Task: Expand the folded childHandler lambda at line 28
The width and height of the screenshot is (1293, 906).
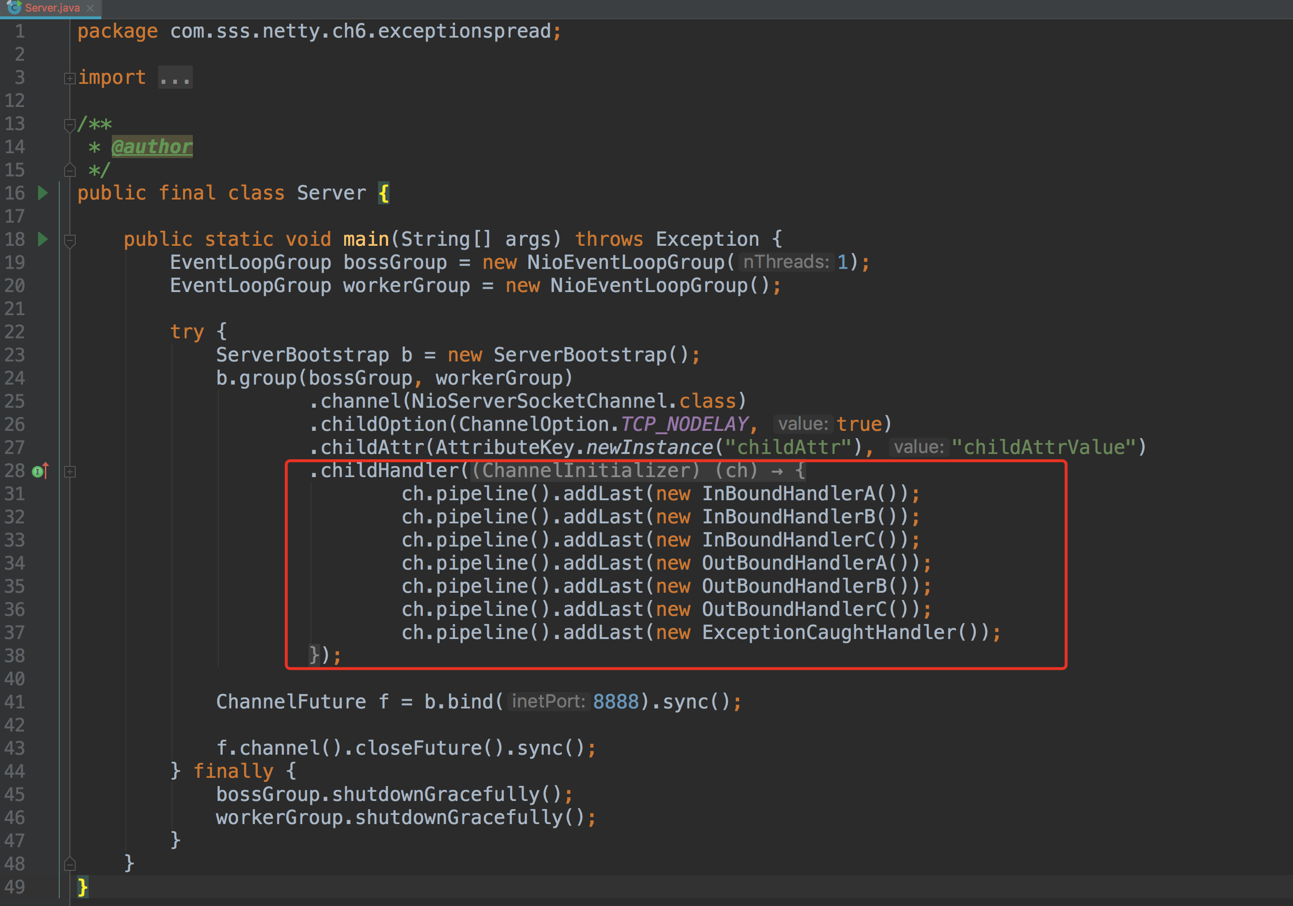Action: tap(70, 472)
